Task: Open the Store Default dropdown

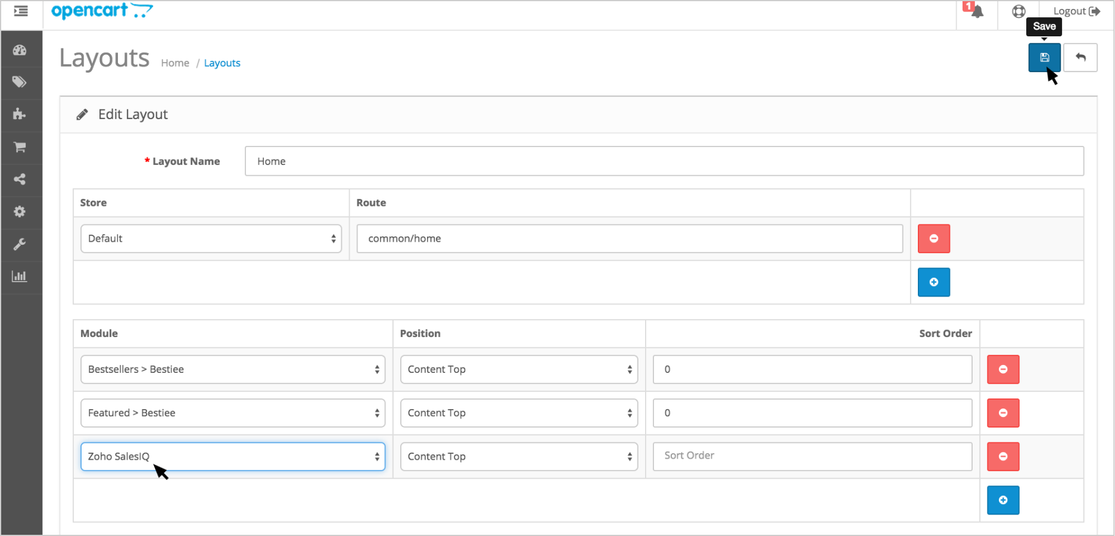Action: coord(211,239)
